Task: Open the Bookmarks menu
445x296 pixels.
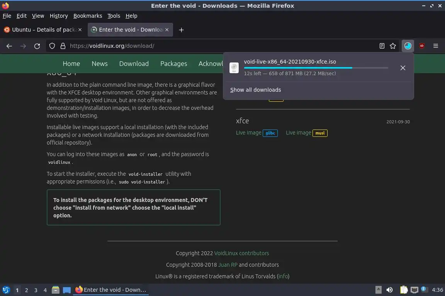Action: [x=88, y=16]
